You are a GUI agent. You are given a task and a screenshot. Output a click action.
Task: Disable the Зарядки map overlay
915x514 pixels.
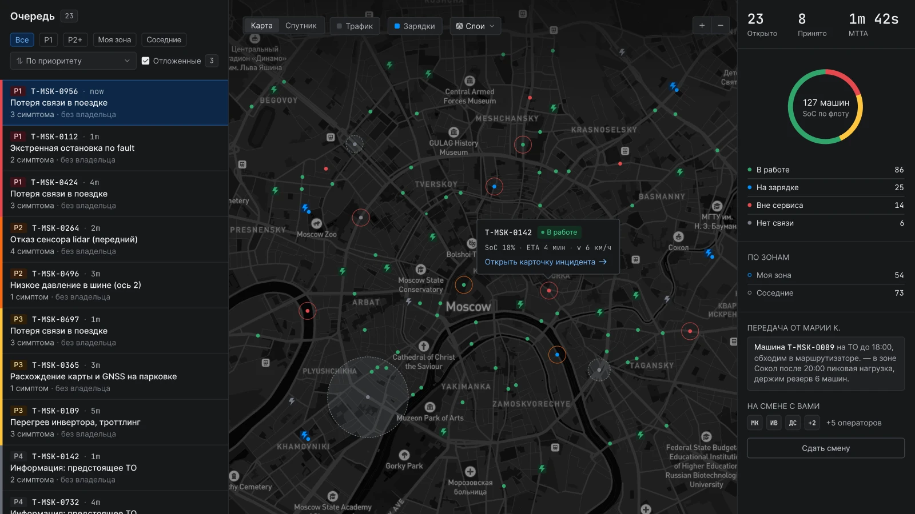[x=415, y=26]
